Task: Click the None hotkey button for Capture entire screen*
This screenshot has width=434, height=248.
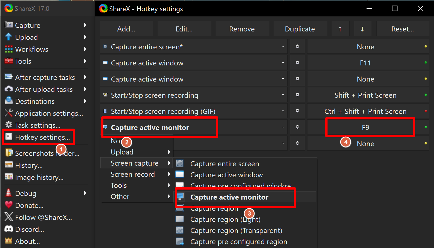Action: 368,46
